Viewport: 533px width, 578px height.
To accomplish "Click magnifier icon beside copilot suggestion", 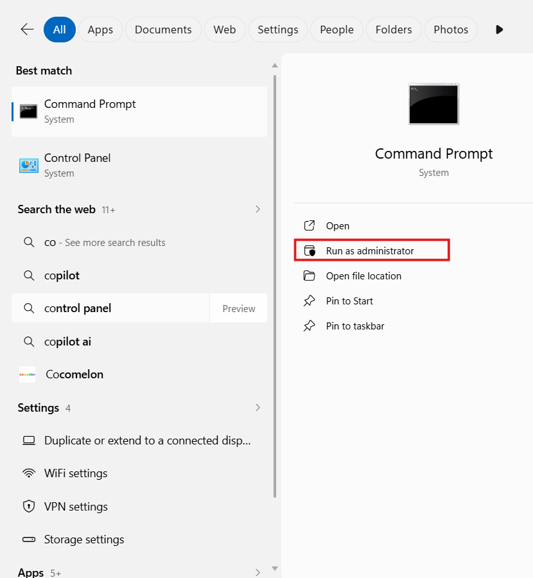I will click(29, 276).
